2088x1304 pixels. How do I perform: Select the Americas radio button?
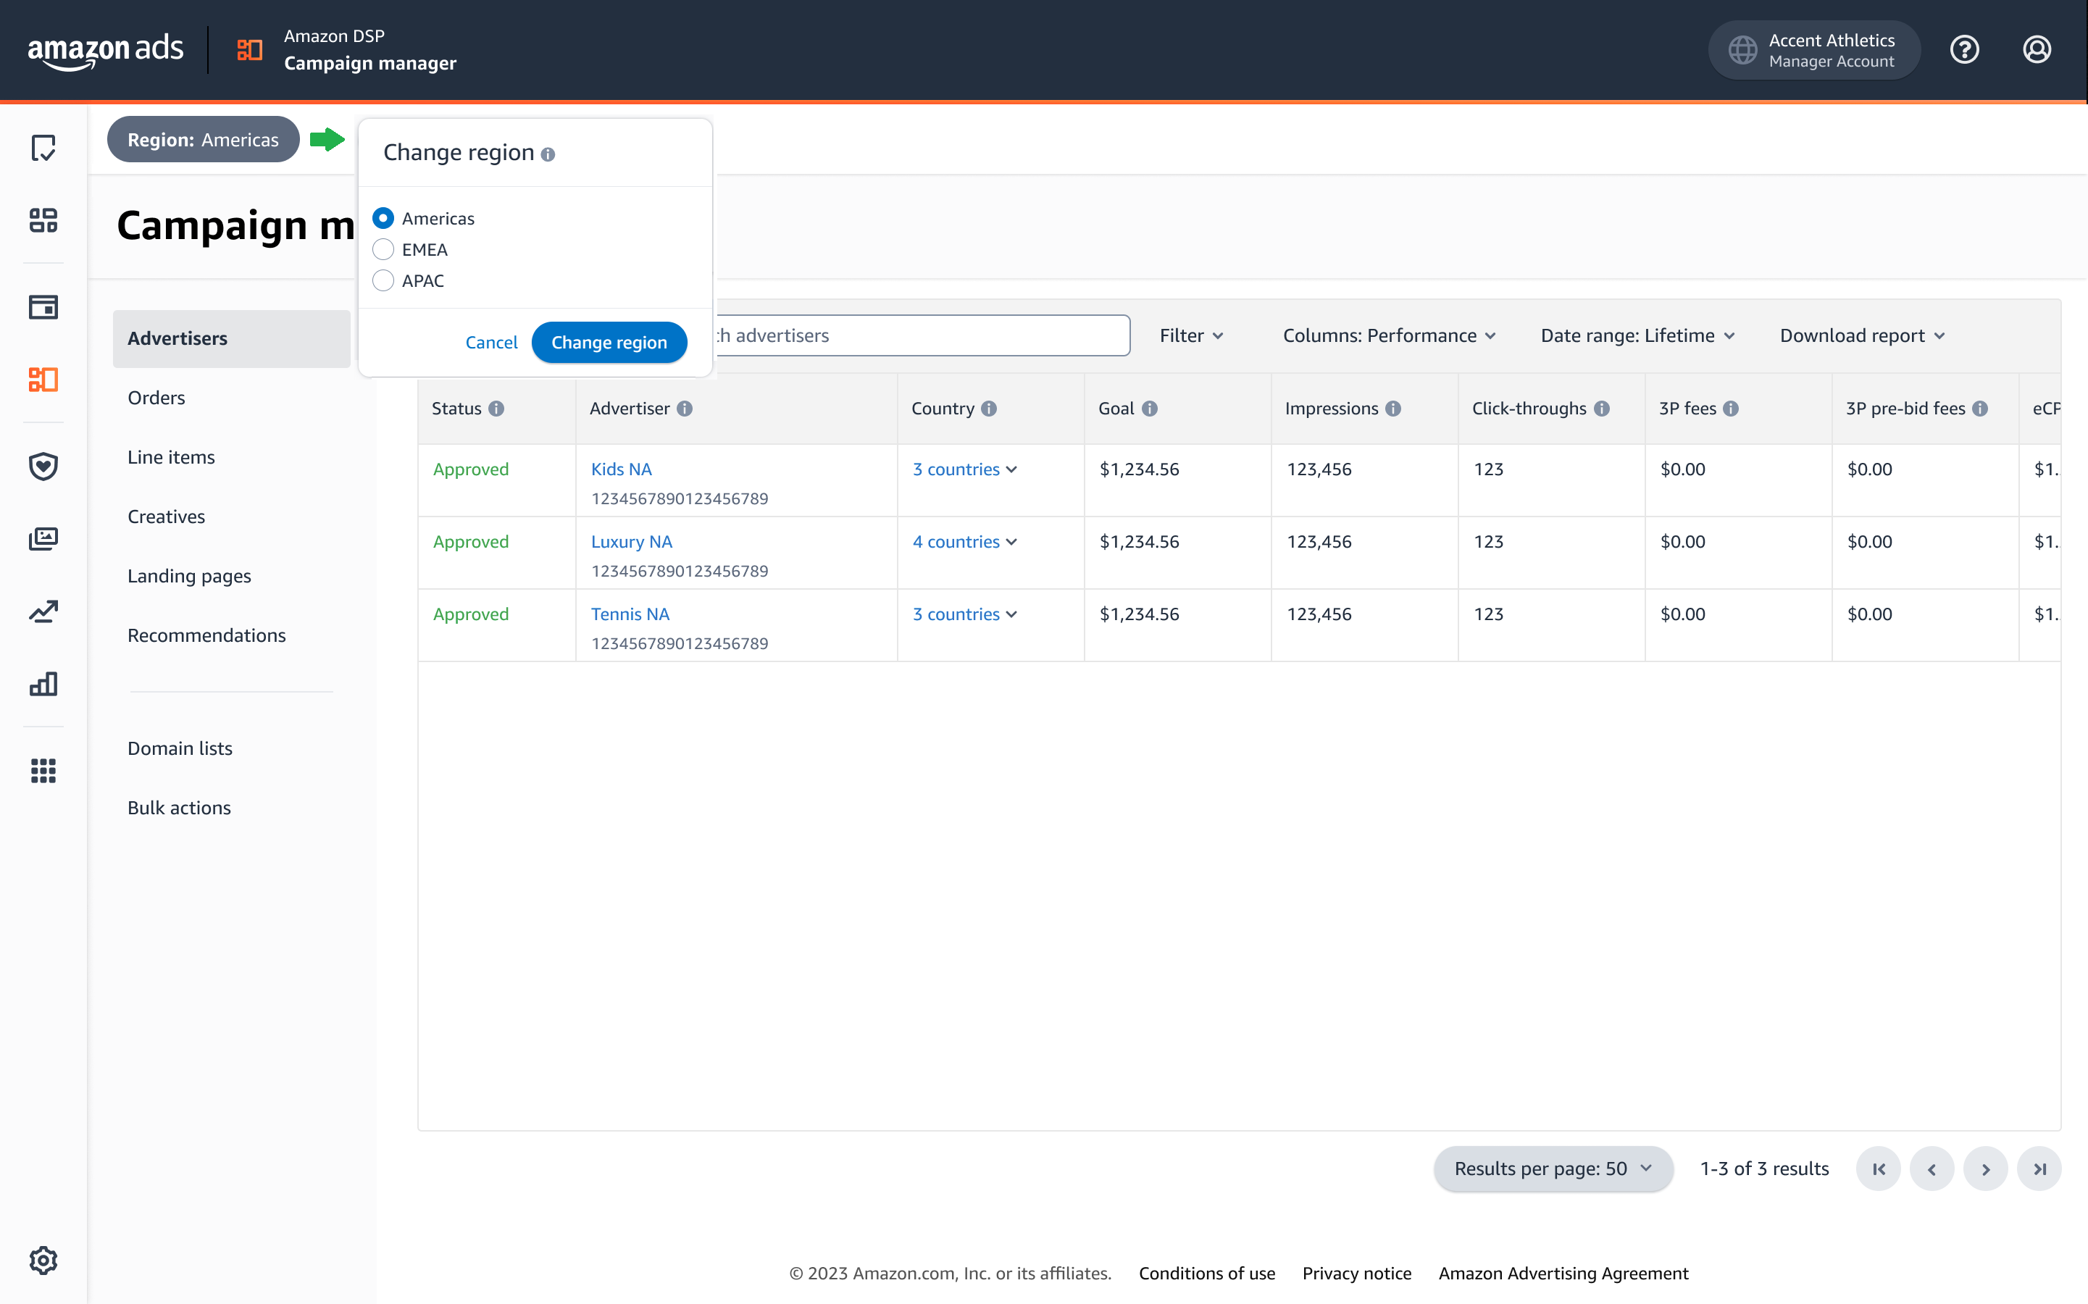(x=383, y=218)
